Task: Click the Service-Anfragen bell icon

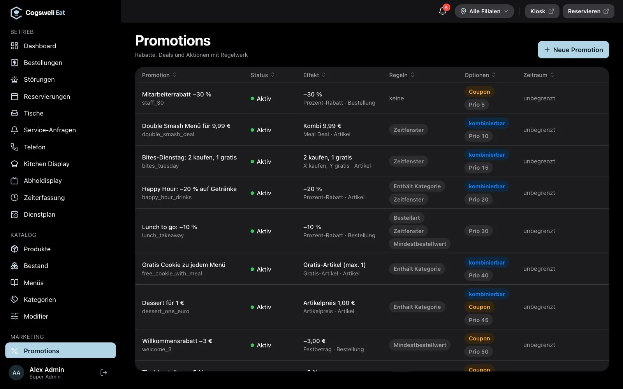Action: [x=14, y=130]
